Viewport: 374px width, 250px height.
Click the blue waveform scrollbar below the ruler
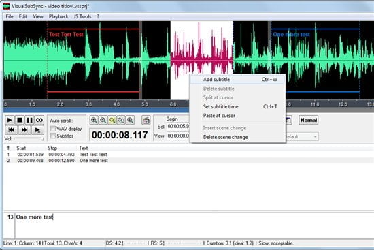tap(97, 110)
